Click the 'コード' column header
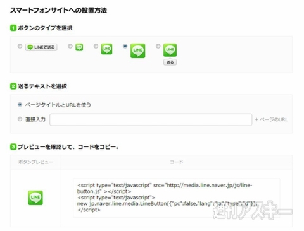This screenshot has width=304, height=231. (x=177, y=162)
